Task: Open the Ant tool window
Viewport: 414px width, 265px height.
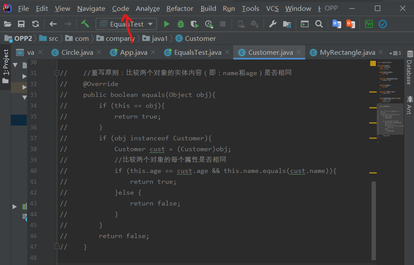Action: [410, 105]
